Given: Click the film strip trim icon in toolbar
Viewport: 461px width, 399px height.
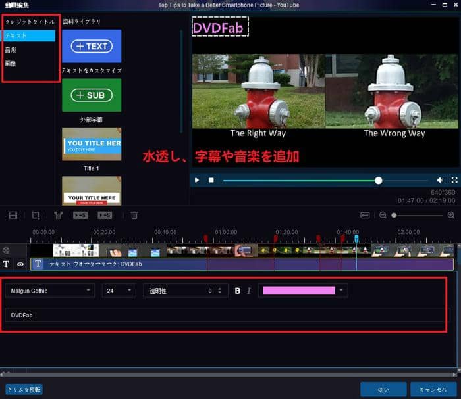Looking at the screenshot, I should pyautogui.click(x=13, y=216).
